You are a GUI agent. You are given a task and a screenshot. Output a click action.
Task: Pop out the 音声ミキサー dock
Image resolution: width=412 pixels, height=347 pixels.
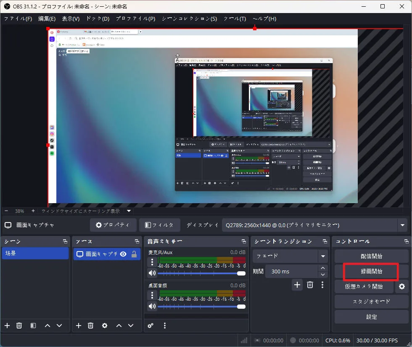[244, 241]
